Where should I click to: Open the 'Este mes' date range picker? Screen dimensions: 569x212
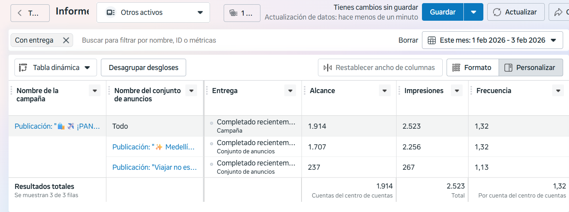(x=492, y=40)
